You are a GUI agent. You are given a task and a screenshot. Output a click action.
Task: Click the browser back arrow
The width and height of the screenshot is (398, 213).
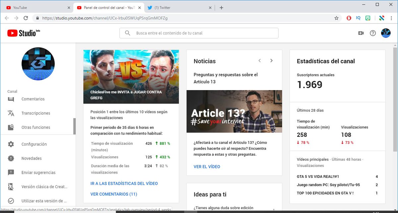[x=7, y=18]
